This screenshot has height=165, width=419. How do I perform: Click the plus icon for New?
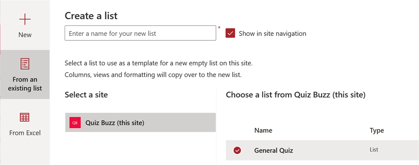tap(25, 19)
